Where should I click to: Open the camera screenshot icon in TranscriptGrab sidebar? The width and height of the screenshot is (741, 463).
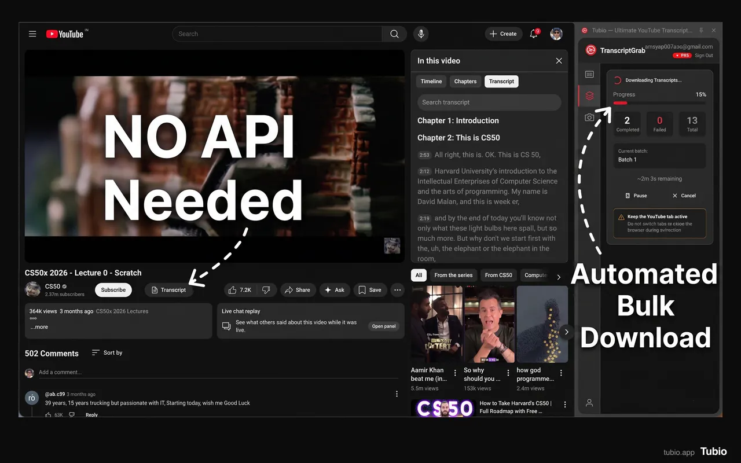coord(589,117)
